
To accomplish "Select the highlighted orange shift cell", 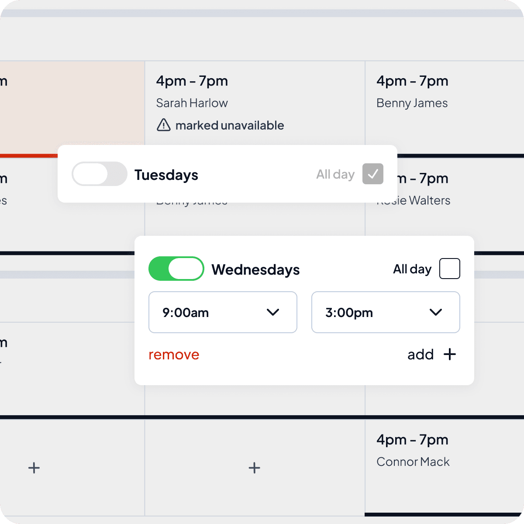I will pos(72,107).
